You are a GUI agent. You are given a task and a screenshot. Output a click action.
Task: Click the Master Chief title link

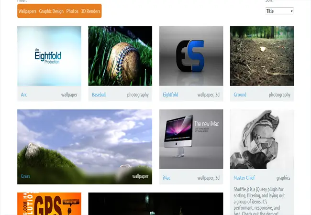pos(244,178)
